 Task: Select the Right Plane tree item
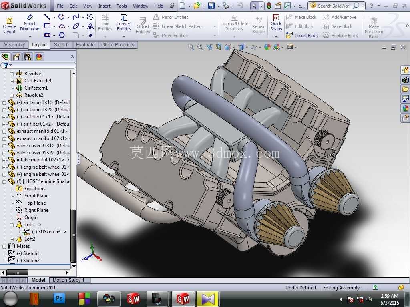point(36,210)
